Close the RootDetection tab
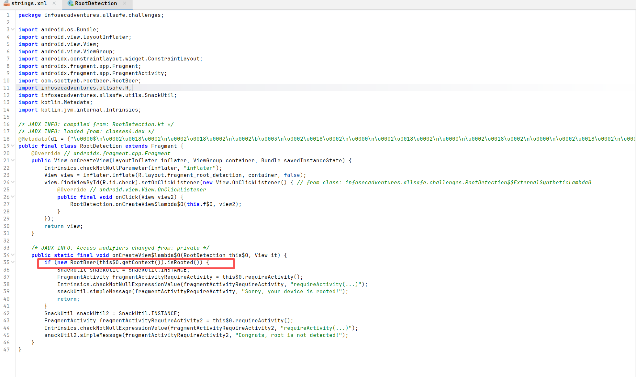This screenshot has height=377, width=636. pos(125,3)
